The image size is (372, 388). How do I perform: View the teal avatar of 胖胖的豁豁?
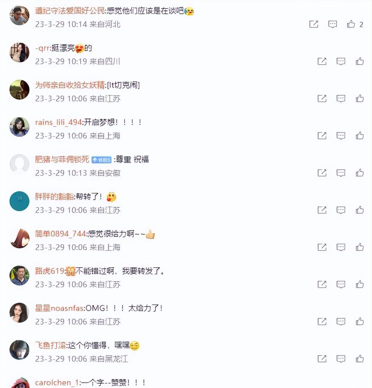point(19,201)
